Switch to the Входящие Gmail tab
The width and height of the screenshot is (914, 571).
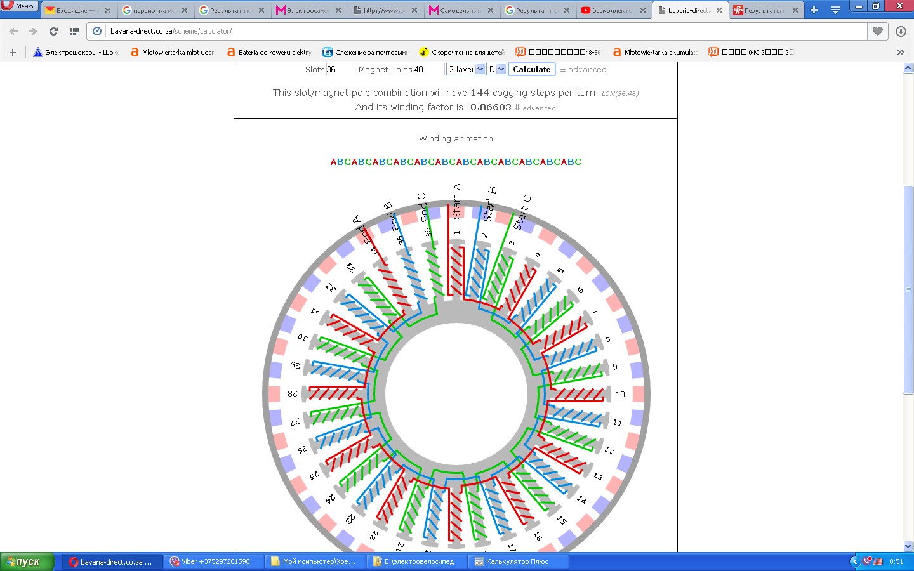(x=75, y=10)
